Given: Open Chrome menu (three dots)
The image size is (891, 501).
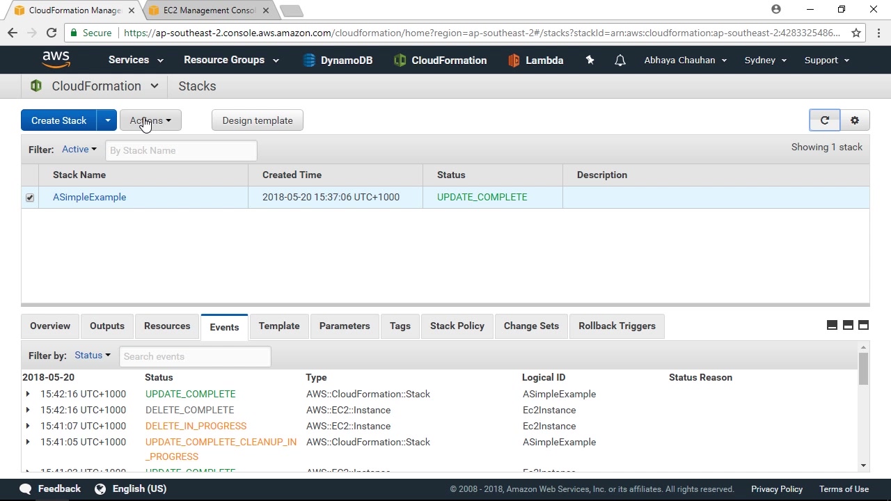Looking at the screenshot, I should [x=878, y=33].
